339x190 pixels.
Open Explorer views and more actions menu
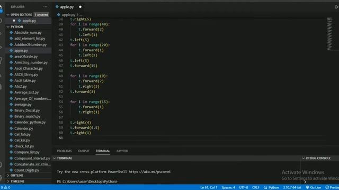(45, 7)
